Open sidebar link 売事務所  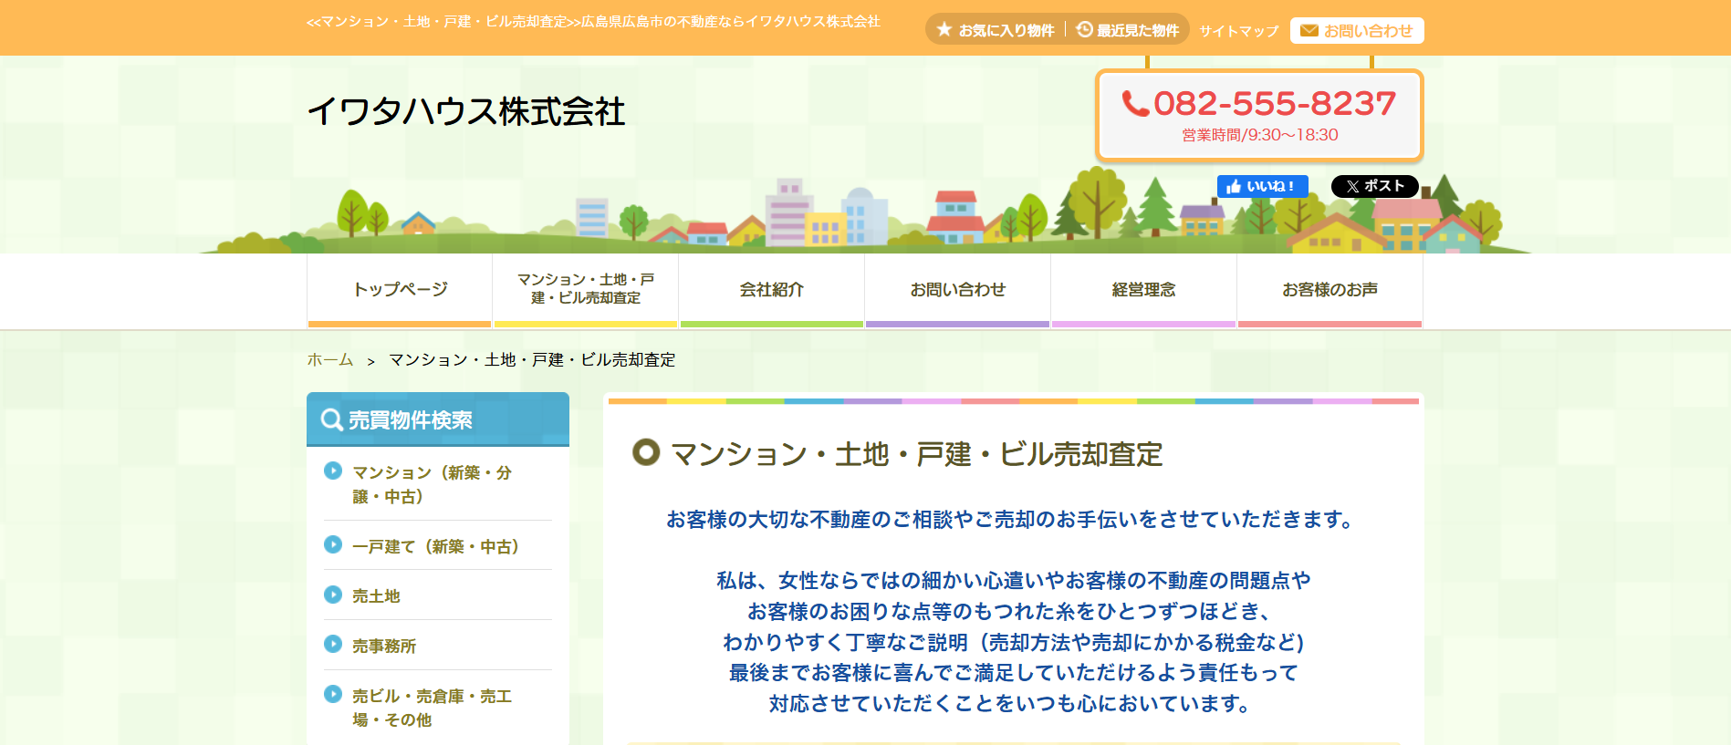[x=384, y=646]
